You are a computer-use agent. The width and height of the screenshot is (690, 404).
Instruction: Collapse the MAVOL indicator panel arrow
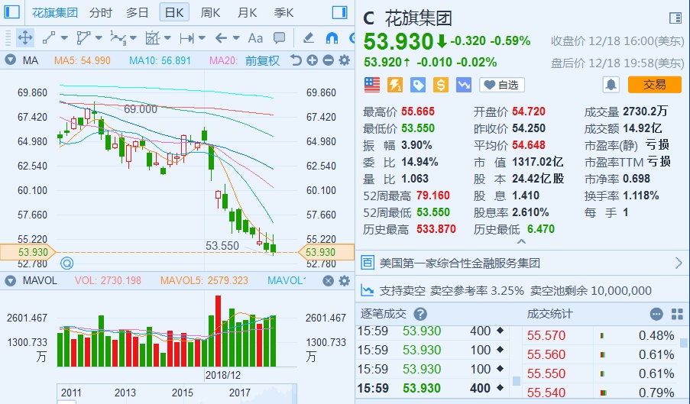click(10, 280)
